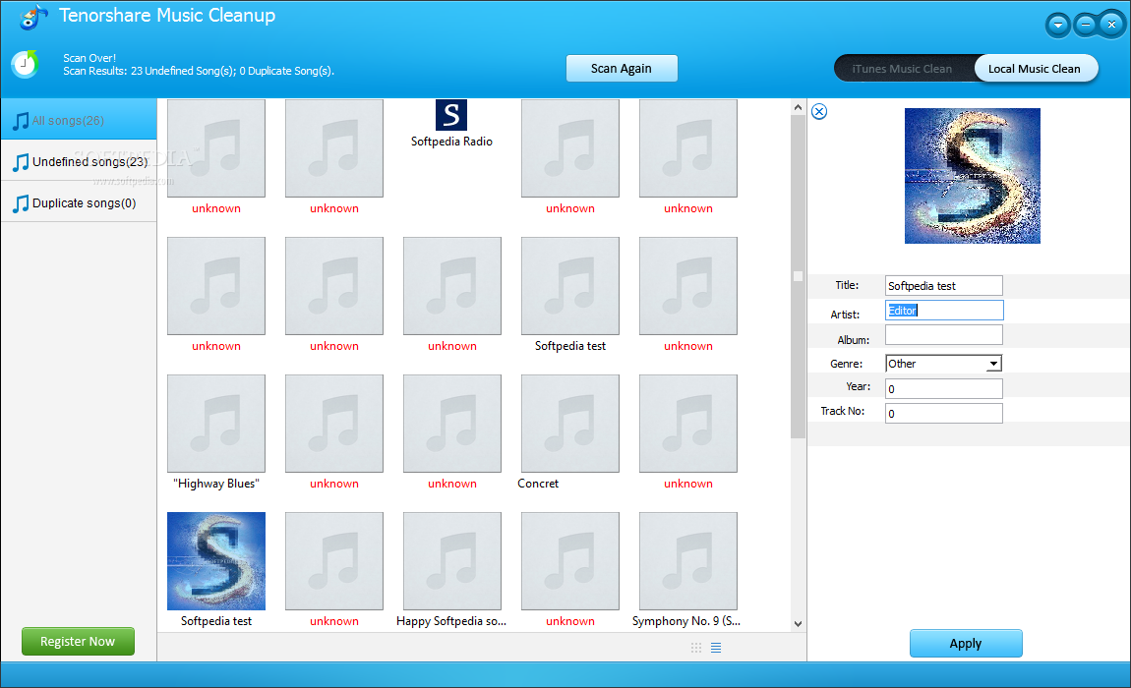This screenshot has height=688, width=1131.
Task: Click the Track No input field
Action: [943, 413]
